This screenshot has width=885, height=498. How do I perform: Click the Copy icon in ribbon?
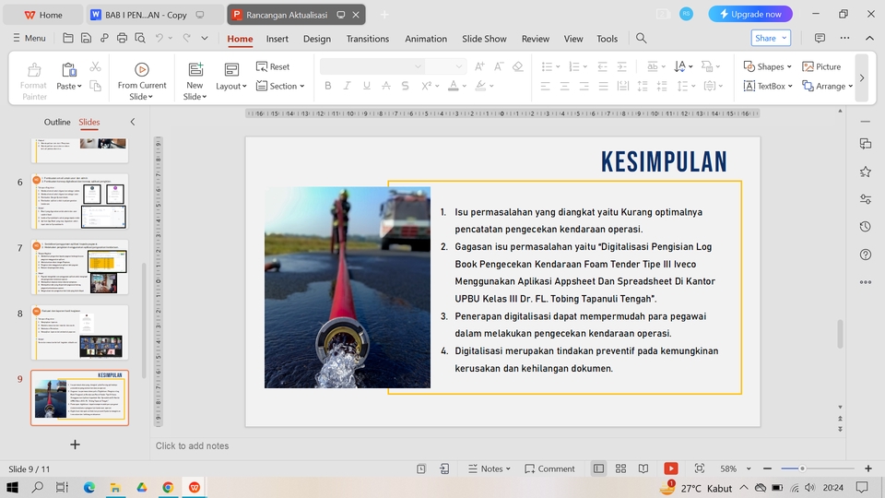click(x=95, y=86)
